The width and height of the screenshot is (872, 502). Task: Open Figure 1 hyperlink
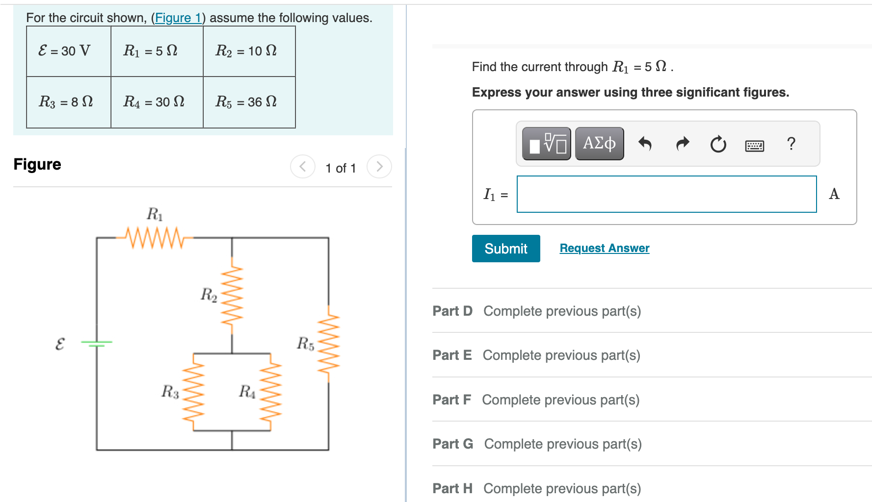point(178,18)
